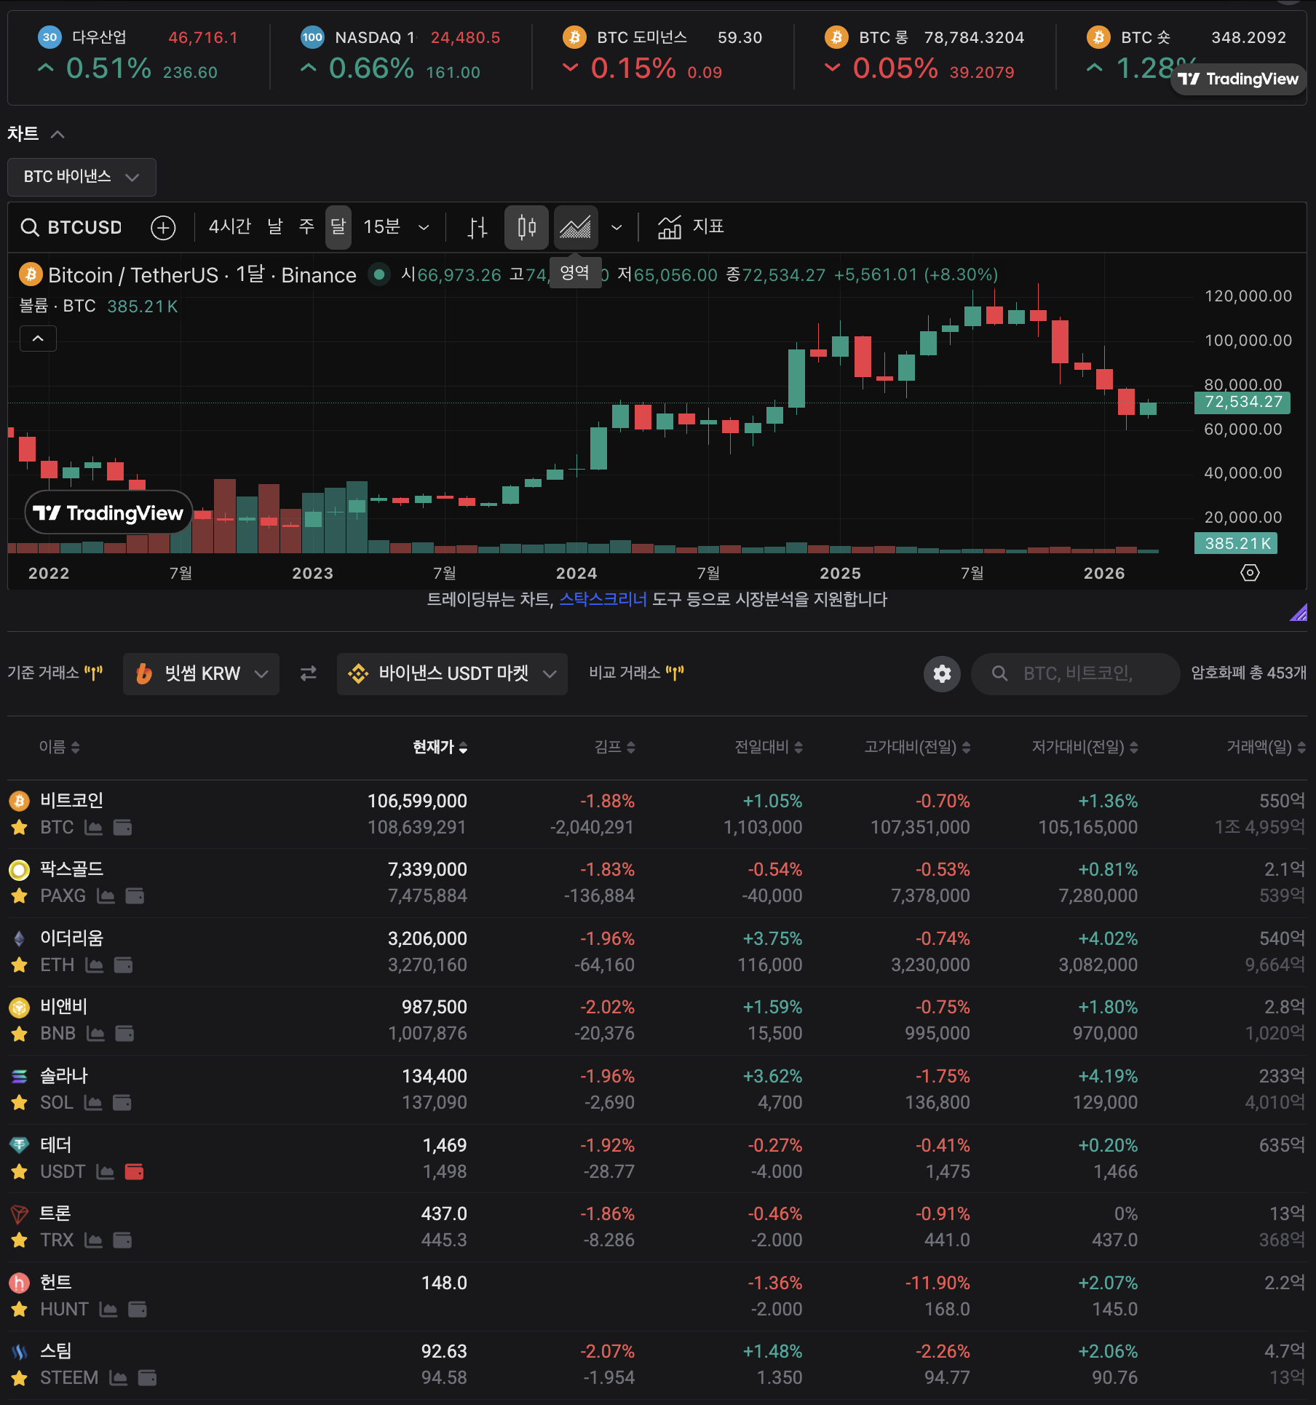1316x1405 pixels.
Task: Open the chart icon beside USDT
Action: coord(105,1172)
